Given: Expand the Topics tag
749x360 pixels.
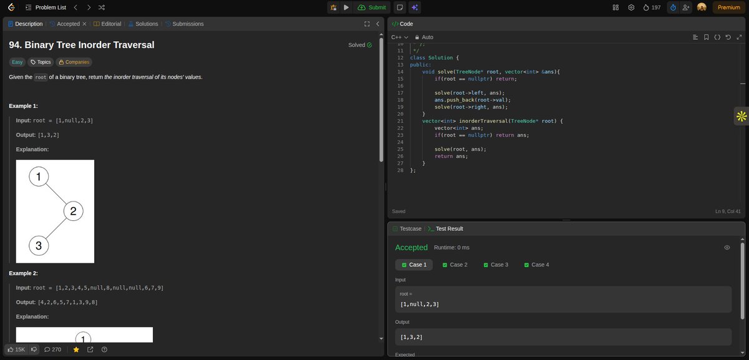Looking at the screenshot, I should tap(41, 62).
